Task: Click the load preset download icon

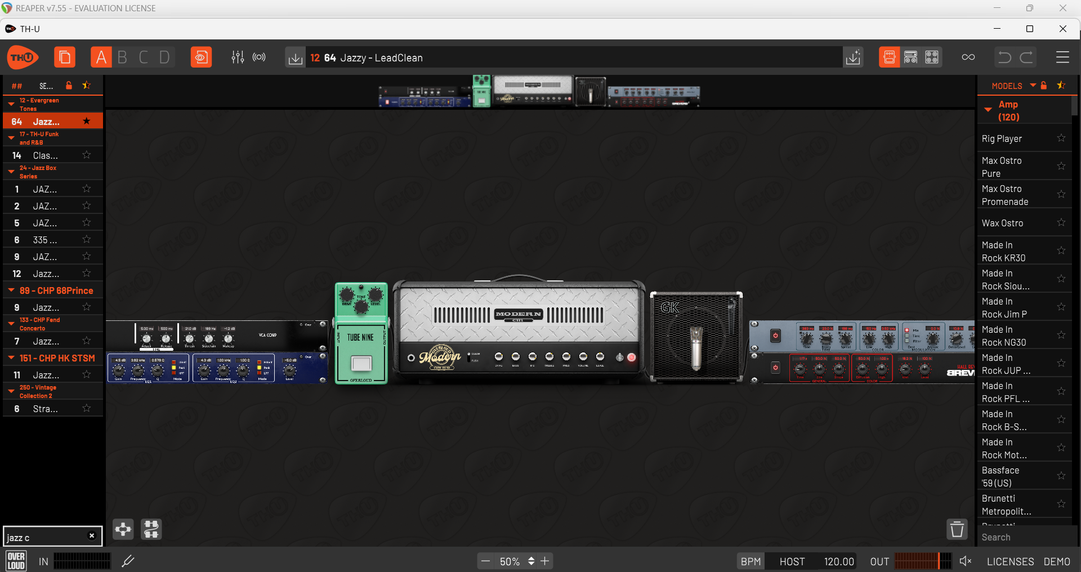Action: click(295, 57)
